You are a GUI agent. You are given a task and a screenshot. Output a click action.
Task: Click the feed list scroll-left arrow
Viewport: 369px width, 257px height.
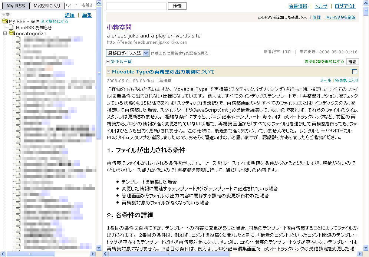pyautogui.click(x=3, y=254)
